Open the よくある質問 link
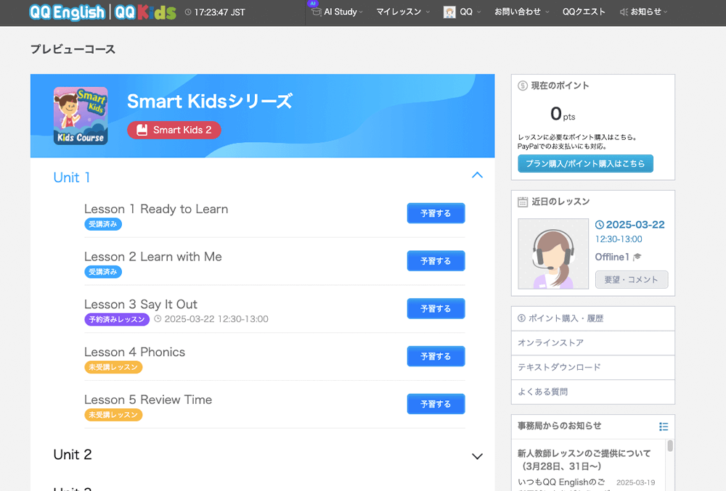Viewport: 726px width, 491px height. coord(592,392)
